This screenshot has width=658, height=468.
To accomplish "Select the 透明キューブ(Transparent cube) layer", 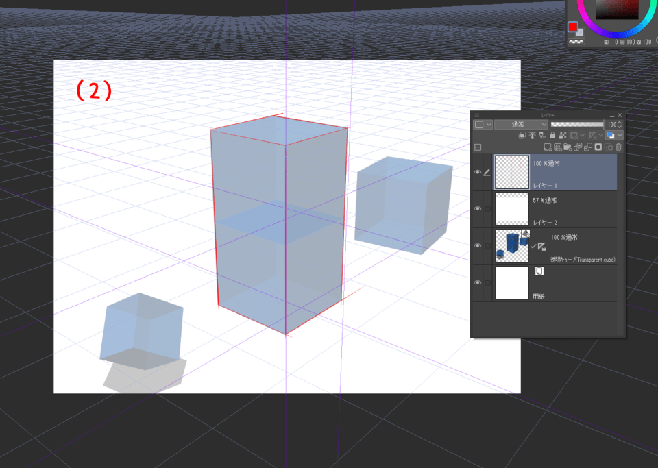I will coord(579,248).
